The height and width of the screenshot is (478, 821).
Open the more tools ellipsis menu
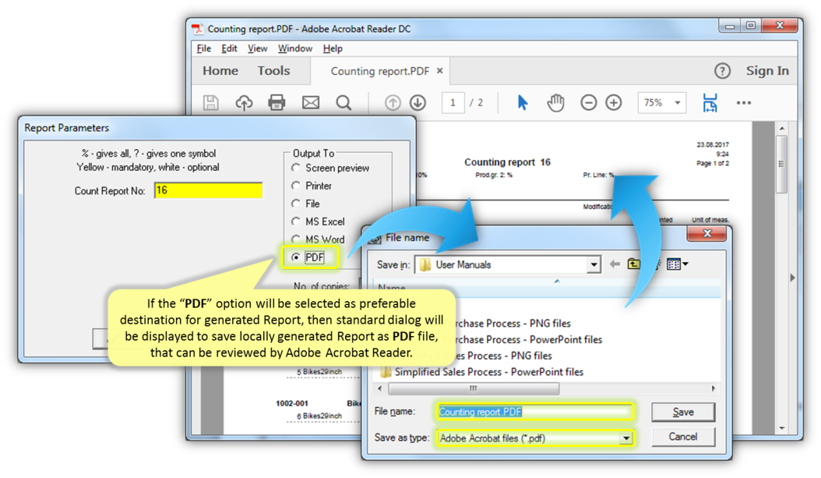744,103
